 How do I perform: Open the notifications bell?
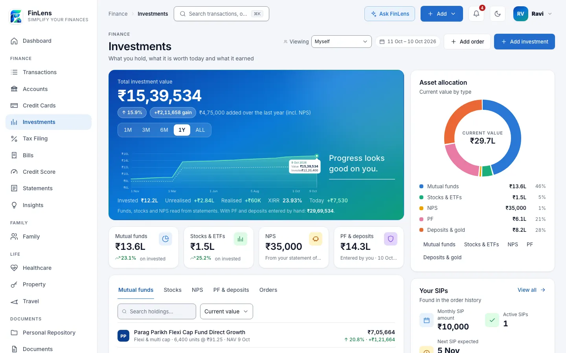pos(476,14)
